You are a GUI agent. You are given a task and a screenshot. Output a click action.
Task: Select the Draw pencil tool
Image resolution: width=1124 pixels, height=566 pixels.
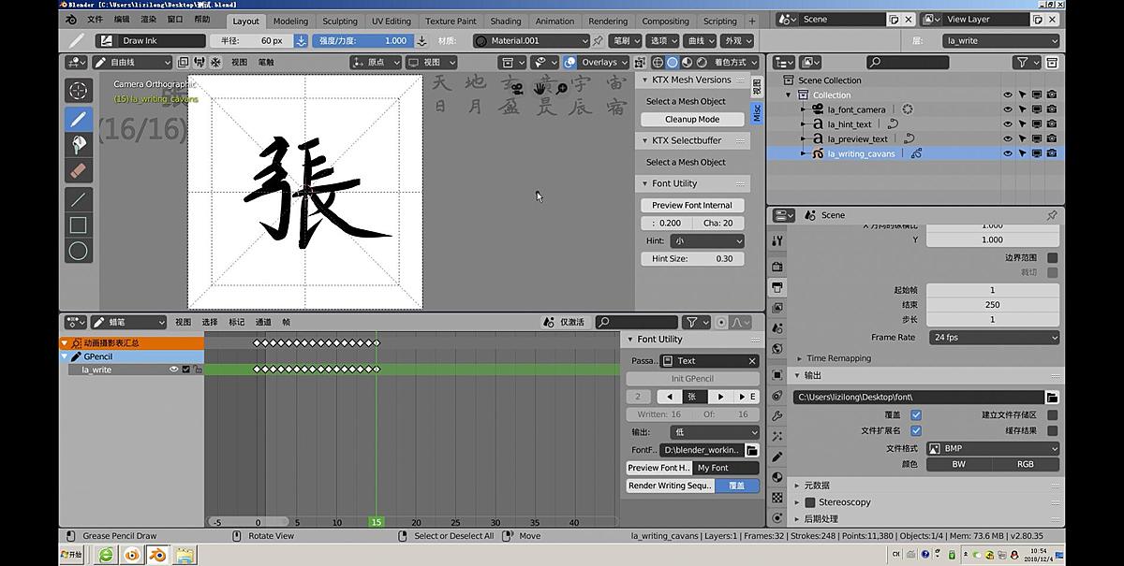point(79,119)
